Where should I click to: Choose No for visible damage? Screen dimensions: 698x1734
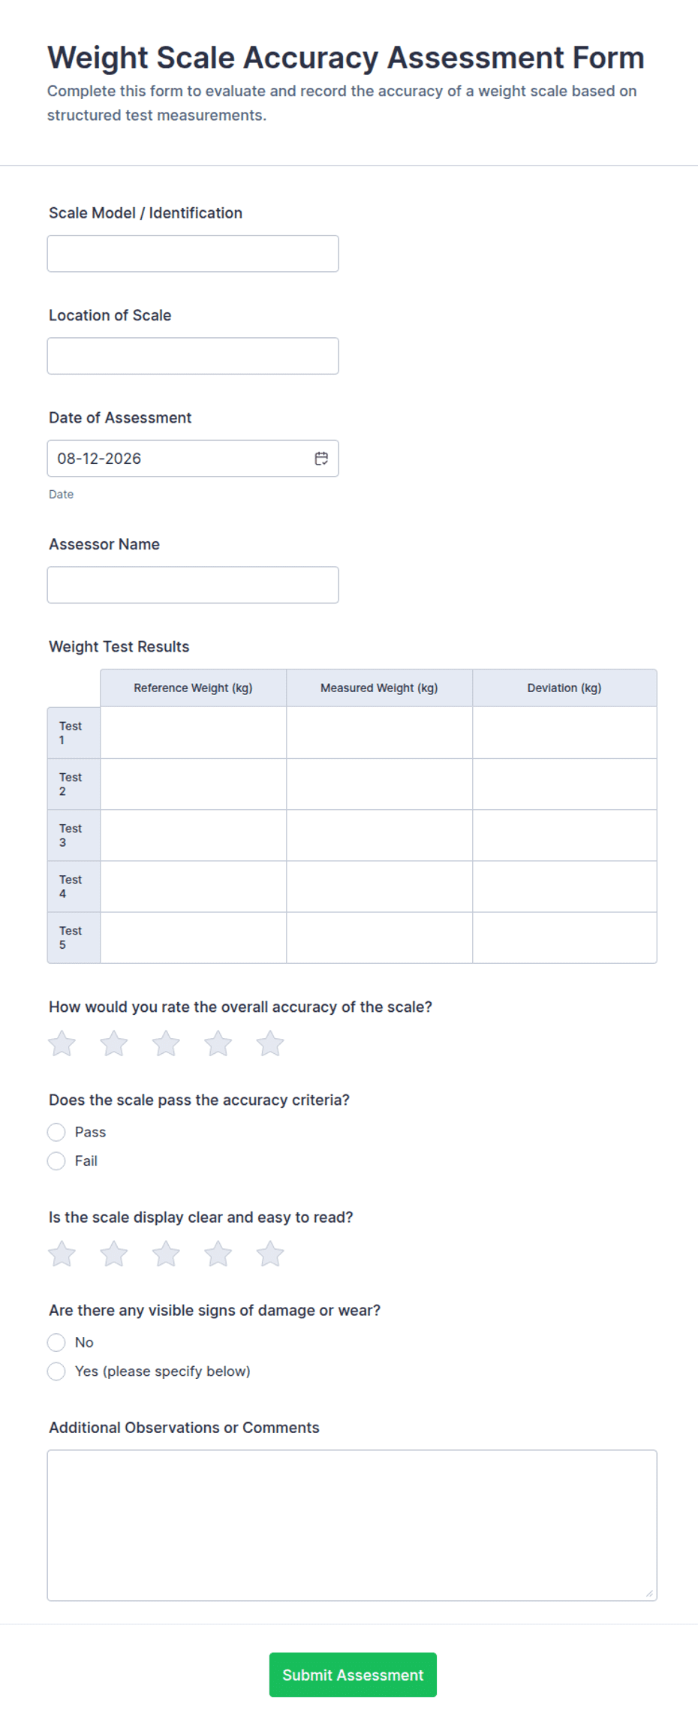point(56,1342)
